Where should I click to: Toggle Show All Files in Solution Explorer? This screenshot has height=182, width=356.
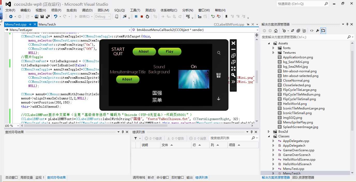pos(304,31)
